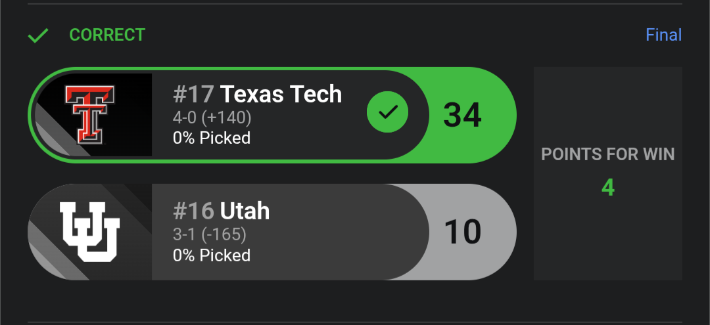Image resolution: width=710 pixels, height=325 pixels.
Task: Click the Texas Tech double-T logo
Action: [90, 114]
